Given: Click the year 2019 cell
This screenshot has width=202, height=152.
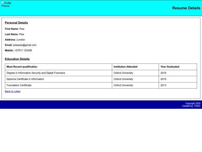Looking at the screenshot, I should [x=178, y=73].
